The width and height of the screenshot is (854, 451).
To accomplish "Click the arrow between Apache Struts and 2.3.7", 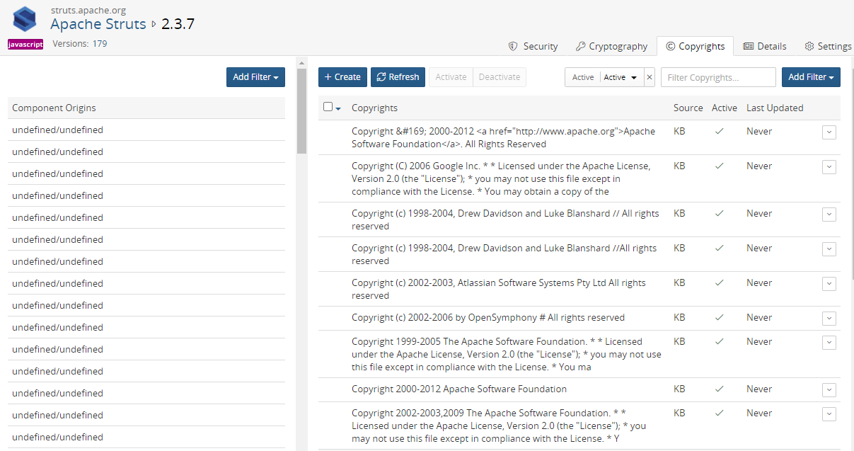I will click(154, 24).
